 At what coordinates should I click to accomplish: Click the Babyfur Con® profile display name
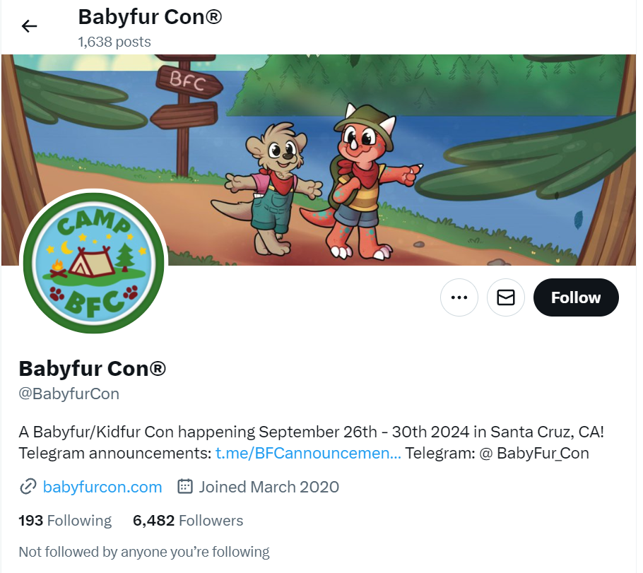tap(93, 369)
